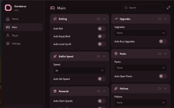The height and width of the screenshot is (108, 174).
Task: Click the Rolling panel pop-out icon
Action: tap(98, 19)
